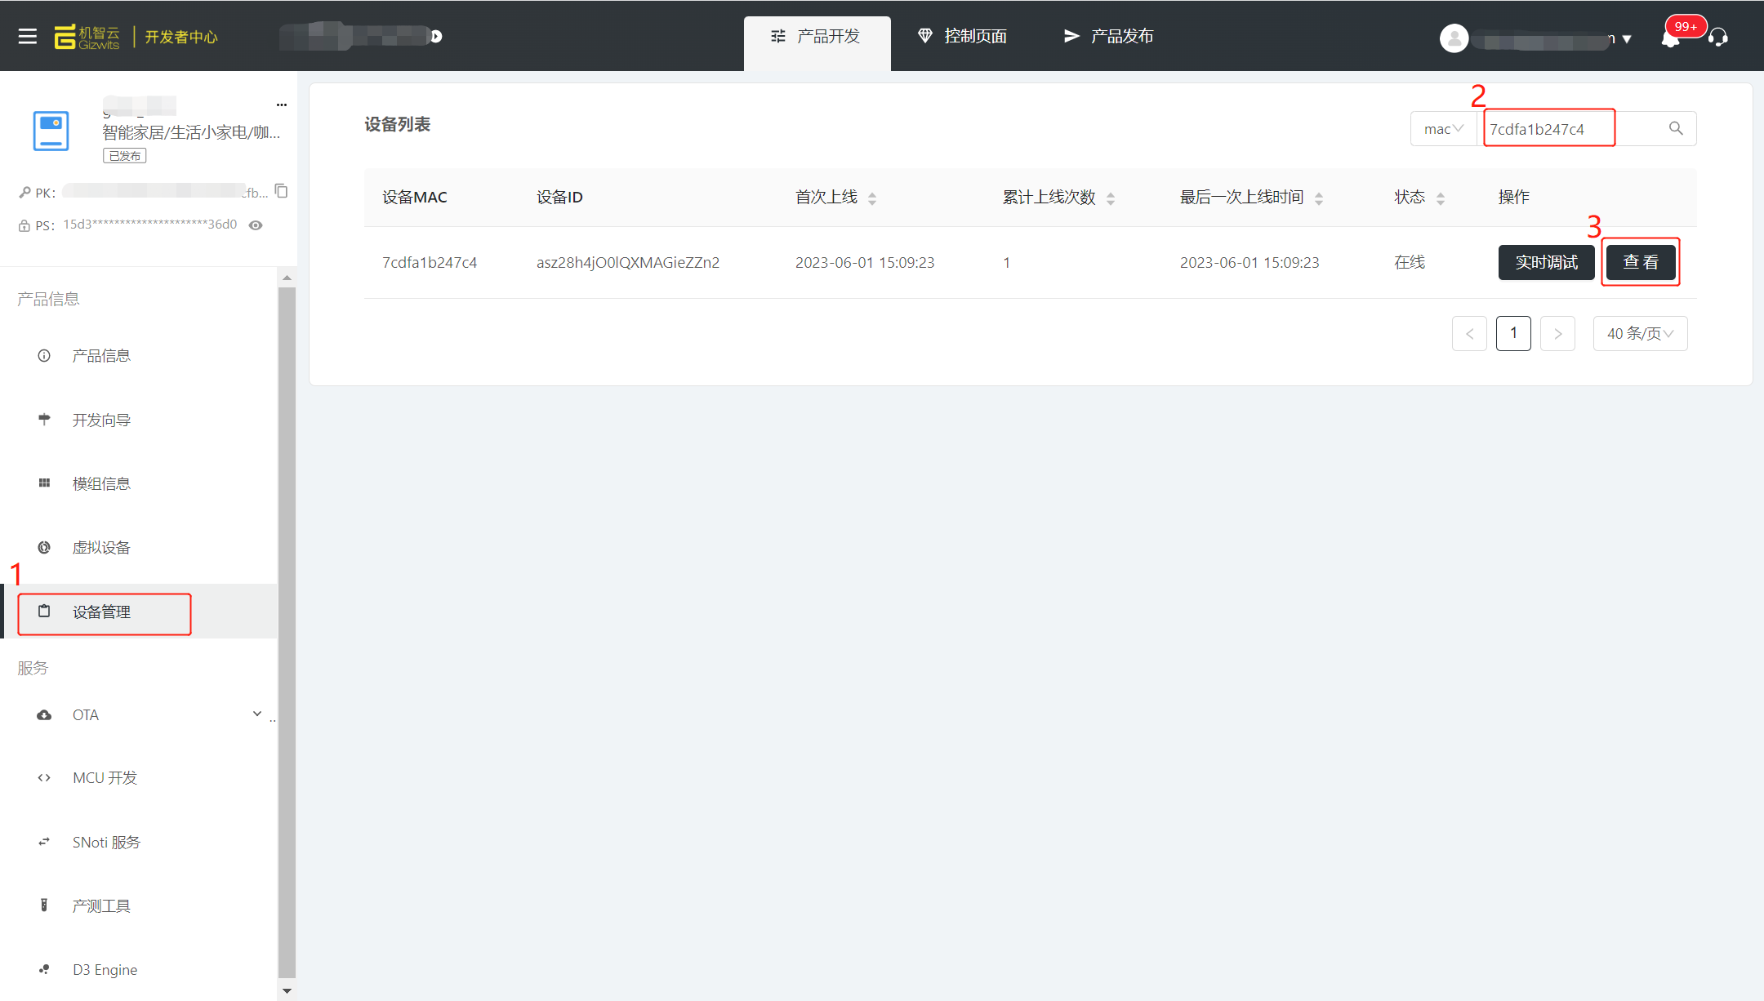Click the search magnifier icon
1764x1001 pixels.
pyautogui.click(x=1676, y=129)
